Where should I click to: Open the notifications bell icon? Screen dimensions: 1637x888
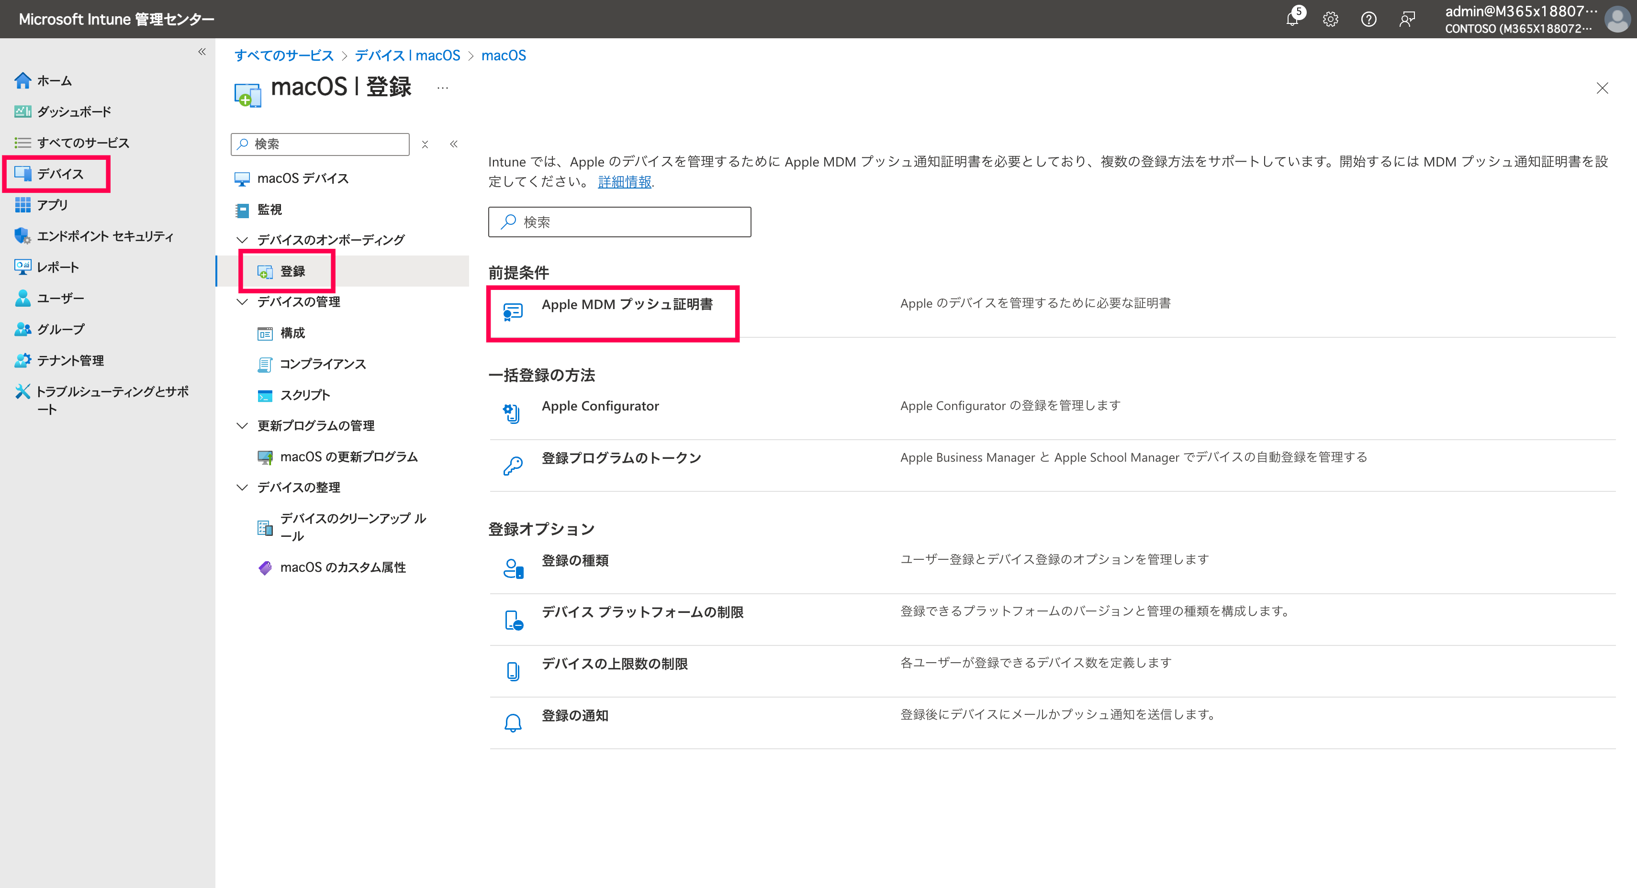1292,19
